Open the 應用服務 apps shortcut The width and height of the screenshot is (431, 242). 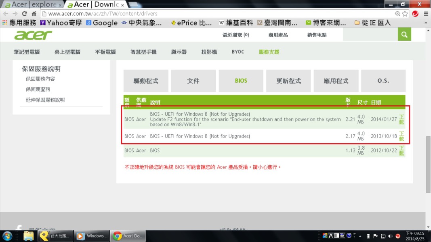[19, 23]
